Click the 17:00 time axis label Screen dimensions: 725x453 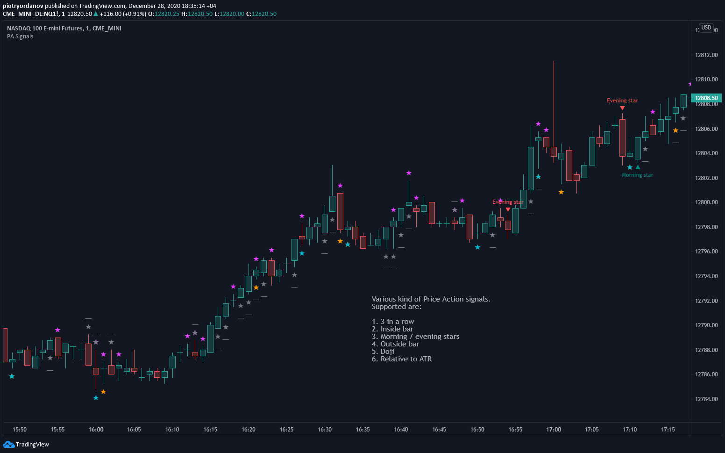pos(554,430)
